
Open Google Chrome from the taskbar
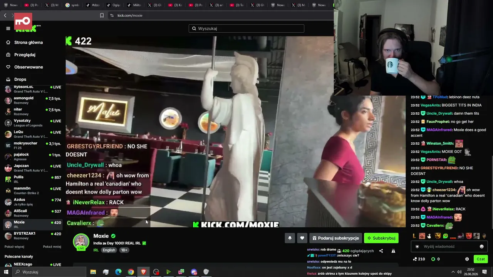pos(131,272)
